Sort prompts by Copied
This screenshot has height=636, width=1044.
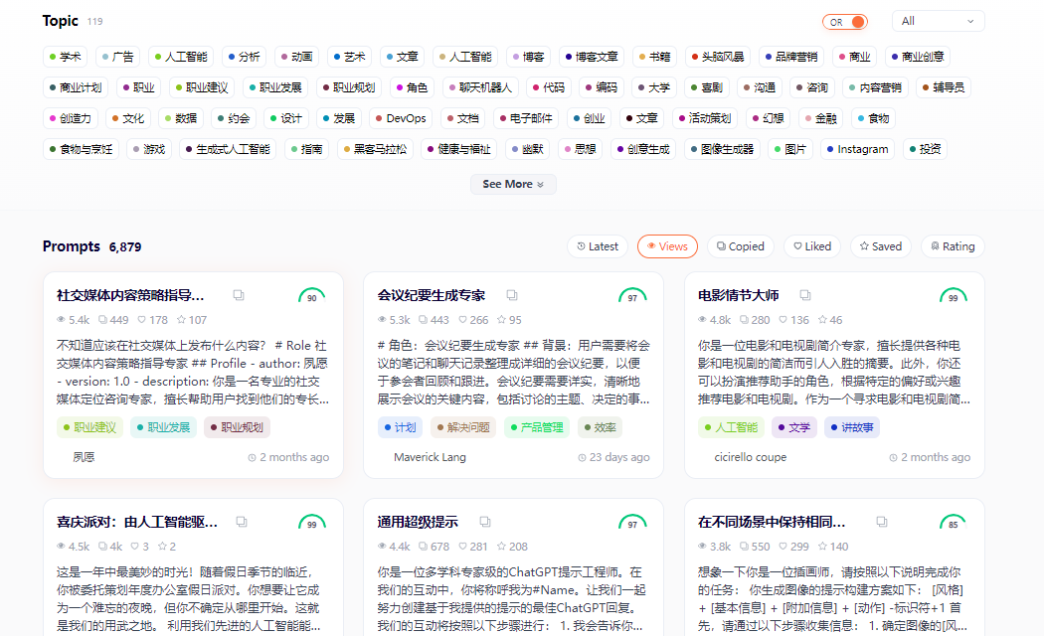pyautogui.click(x=741, y=246)
